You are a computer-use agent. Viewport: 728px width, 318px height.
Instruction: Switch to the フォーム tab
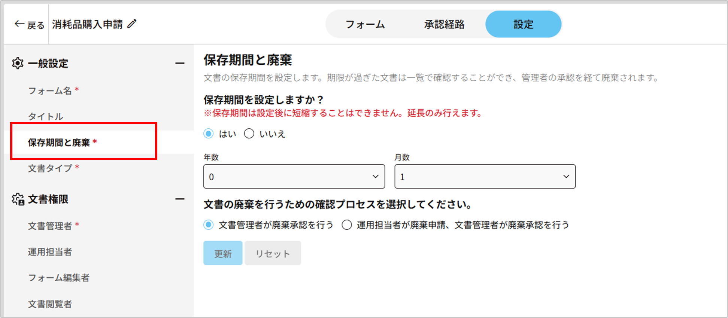(x=365, y=25)
